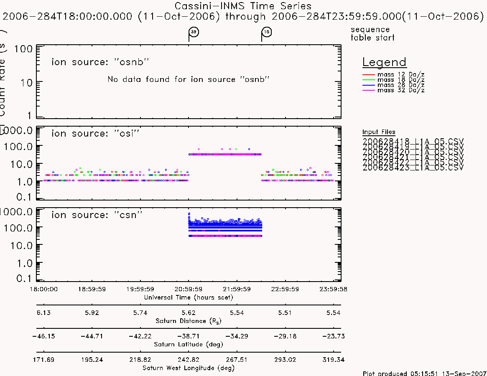487x376 pixels.
Task: Click the 'ion source: "csn"' panel label
Action: 97,215
